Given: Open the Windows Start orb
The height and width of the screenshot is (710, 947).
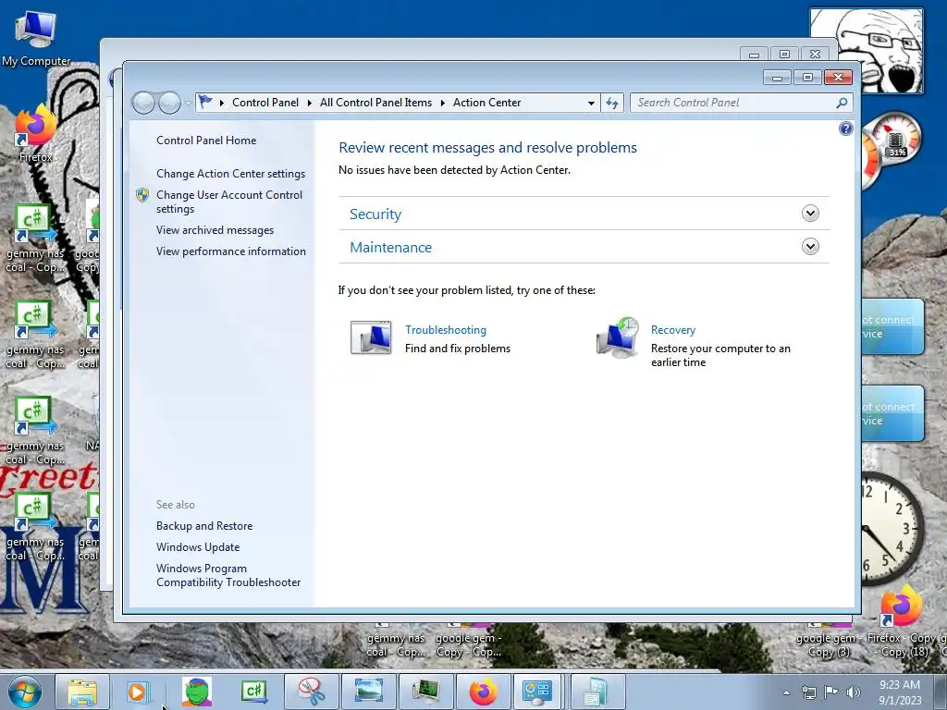Looking at the screenshot, I should pos(25,692).
